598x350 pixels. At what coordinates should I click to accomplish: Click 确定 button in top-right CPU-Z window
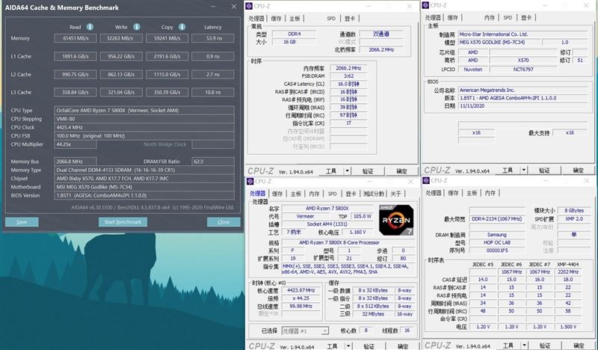(578, 171)
